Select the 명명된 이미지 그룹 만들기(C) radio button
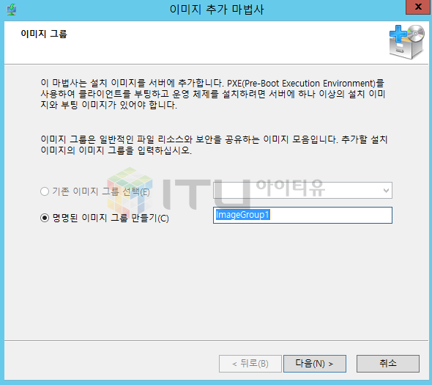 coord(45,218)
